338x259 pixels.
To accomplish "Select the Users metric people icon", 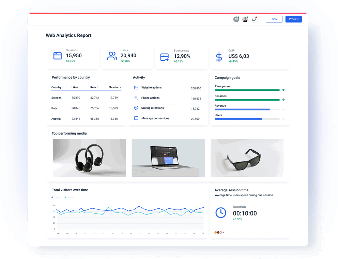I will click(112, 55).
